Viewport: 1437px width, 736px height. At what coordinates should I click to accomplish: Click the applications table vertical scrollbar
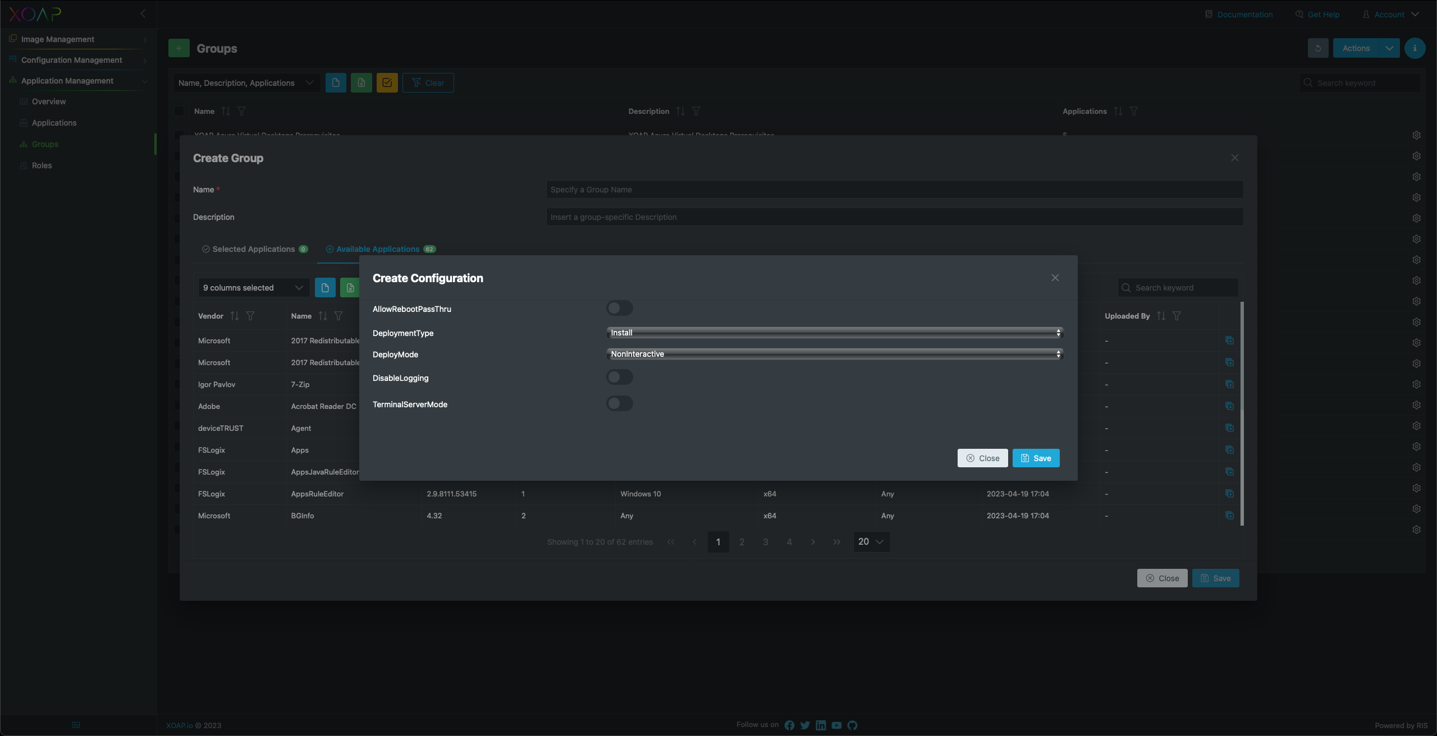coord(1242,413)
